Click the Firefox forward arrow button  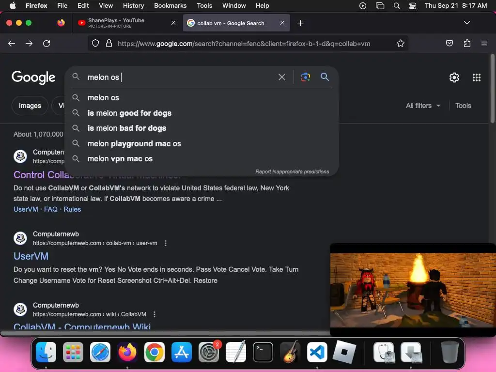[x=29, y=43]
